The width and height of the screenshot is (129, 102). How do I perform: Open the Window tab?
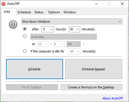70,12
